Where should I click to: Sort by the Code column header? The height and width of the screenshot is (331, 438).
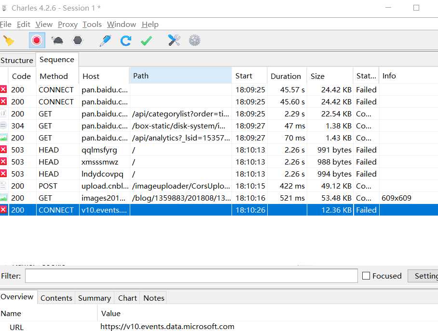coord(21,76)
